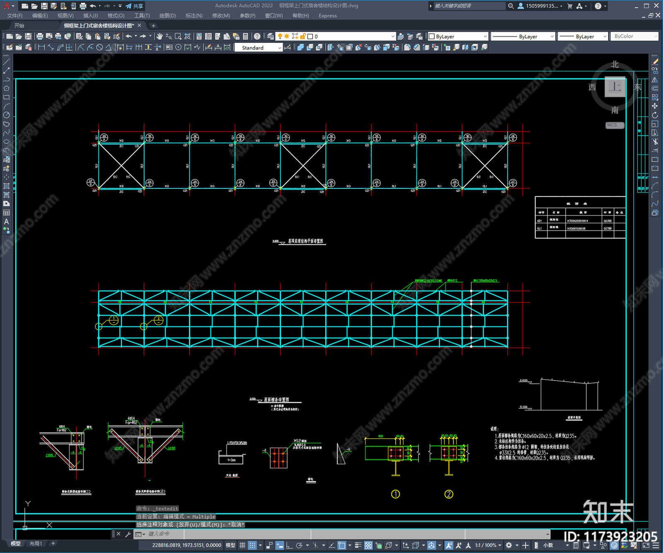663x553 pixels.
Task: Select the Polygon draw tool
Action: [x=6, y=88]
